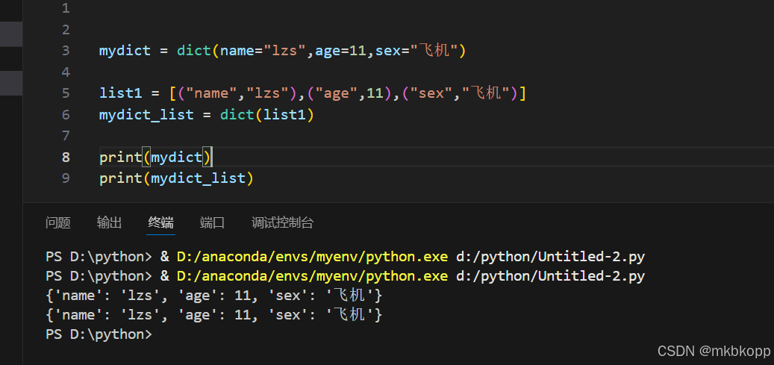Switch to the 调试控制台 tab
The image size is (774, 365).
tap(282, 222)
